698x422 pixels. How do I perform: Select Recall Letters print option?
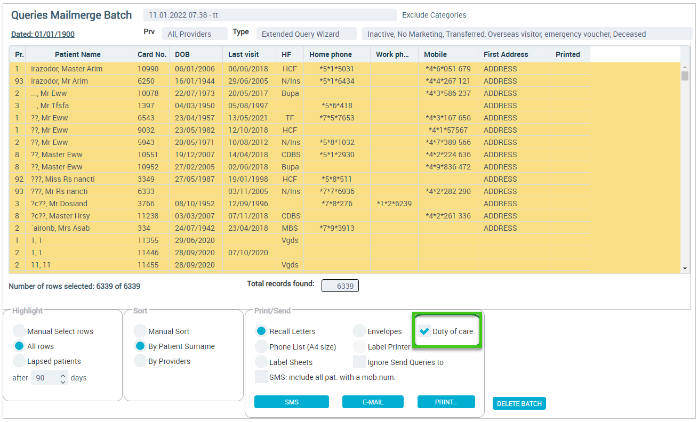coord(261,331)
